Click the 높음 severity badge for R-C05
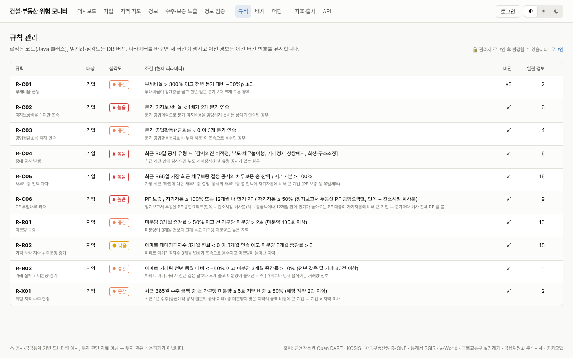 119,177
